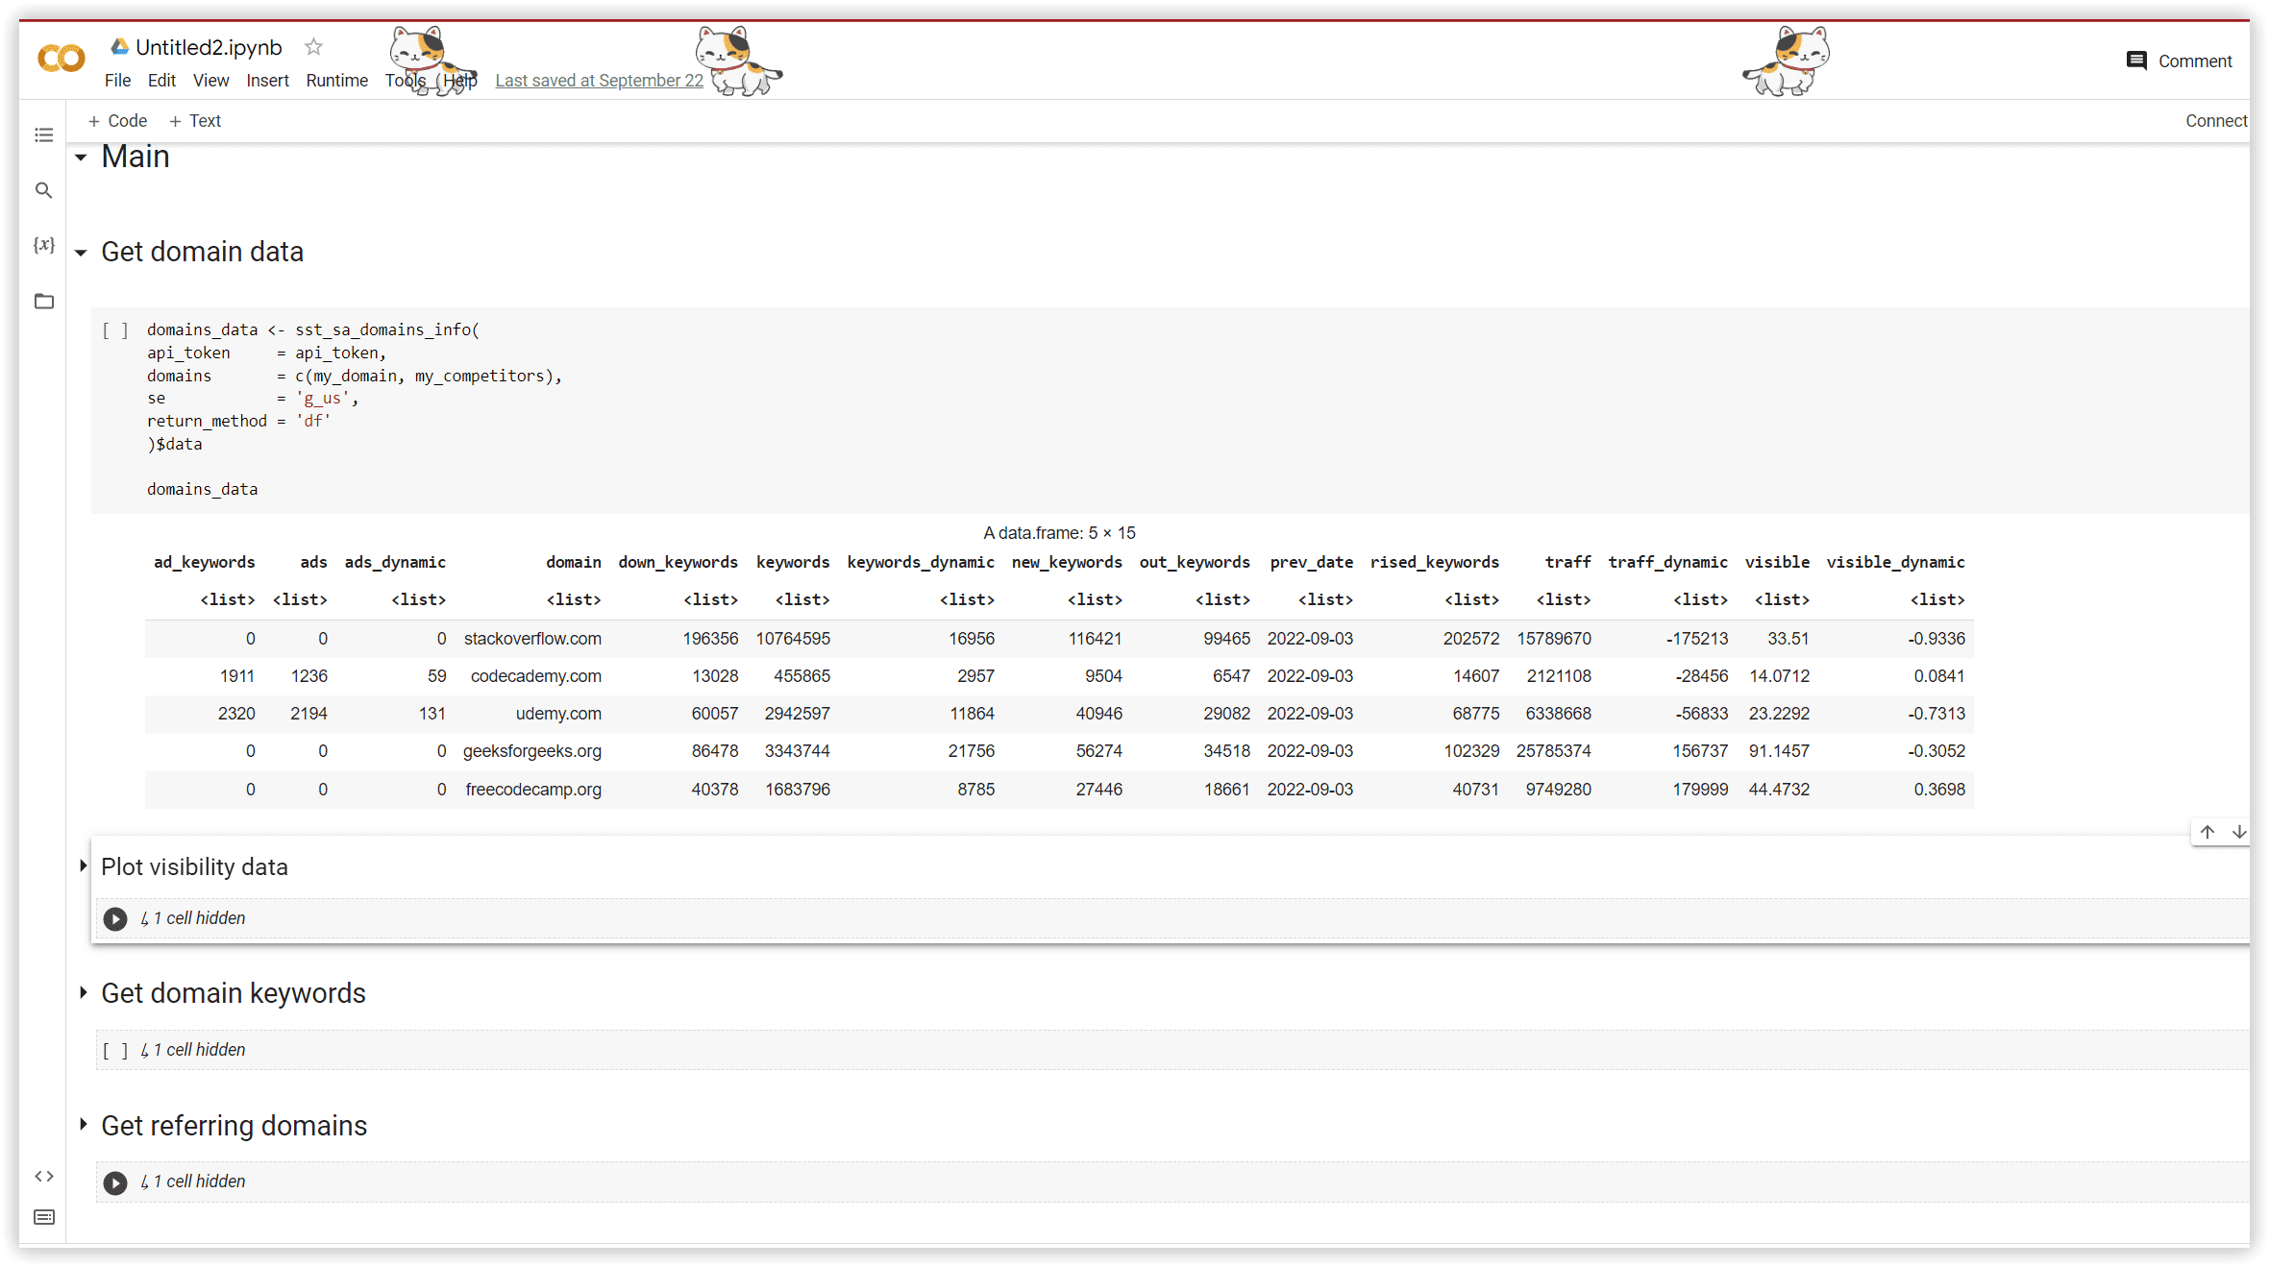Collapse the Get domain data section

click(81, 252)
